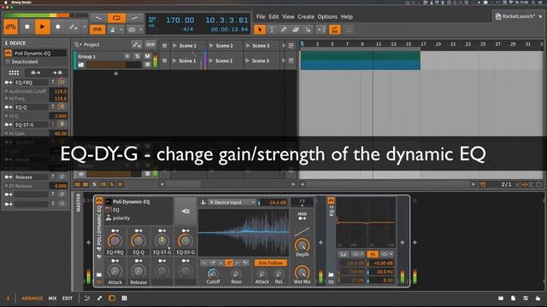The image size is (547, 307).
Task: Open the Help menu
Action: pos(347,17)
